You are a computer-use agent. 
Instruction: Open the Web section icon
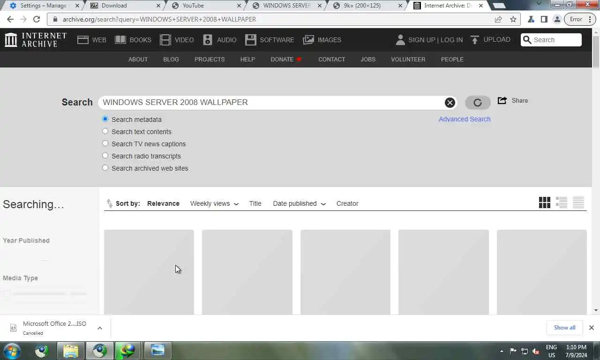click(x=83, y=40)
